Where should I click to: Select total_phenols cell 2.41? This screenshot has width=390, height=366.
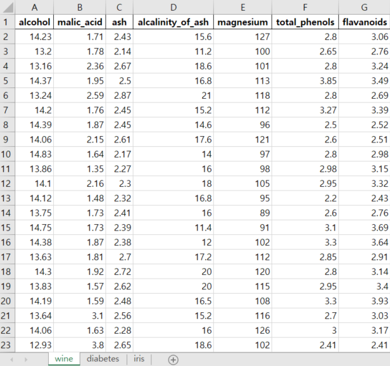coord(305,345)
